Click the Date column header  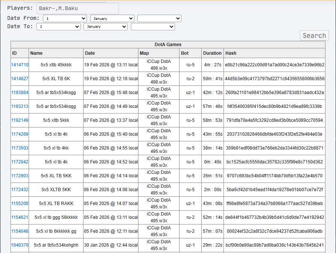click(x=111, y=53)
